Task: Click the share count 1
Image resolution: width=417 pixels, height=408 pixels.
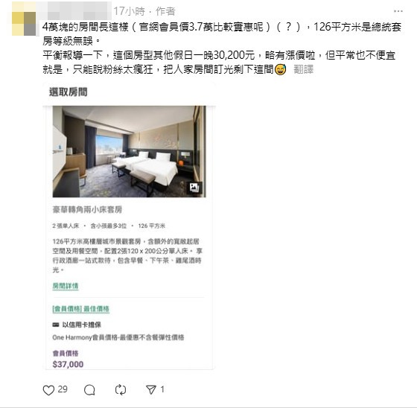Action: point(162,389)
